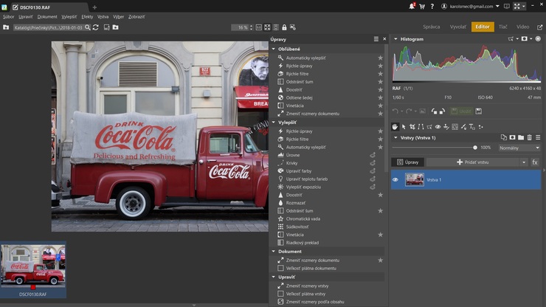Select the straighten lines tool
Screen dimensions: 546x307
coord(421,127)
